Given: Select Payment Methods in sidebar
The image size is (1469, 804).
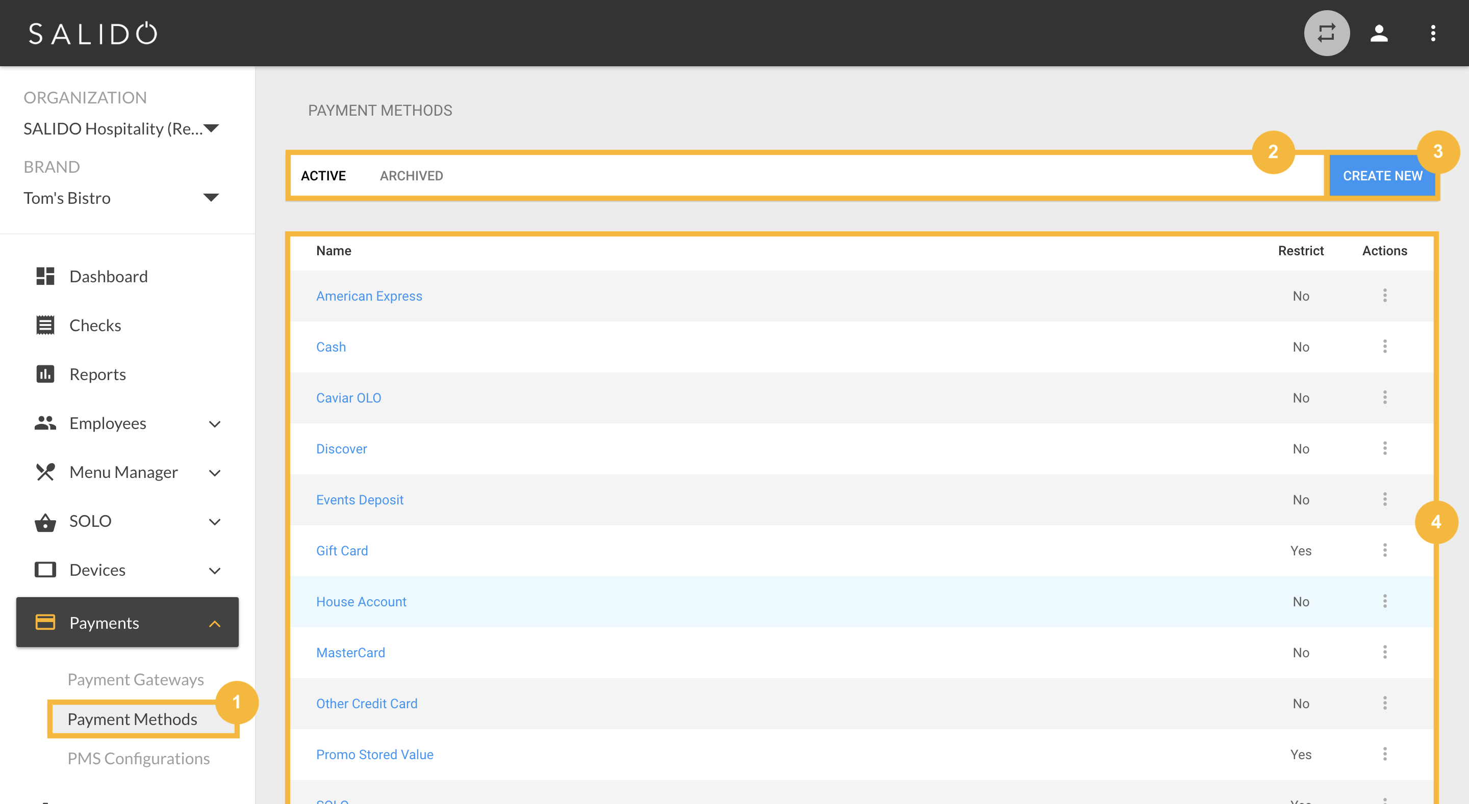Looking at the screenshot, I should point(132,719).
